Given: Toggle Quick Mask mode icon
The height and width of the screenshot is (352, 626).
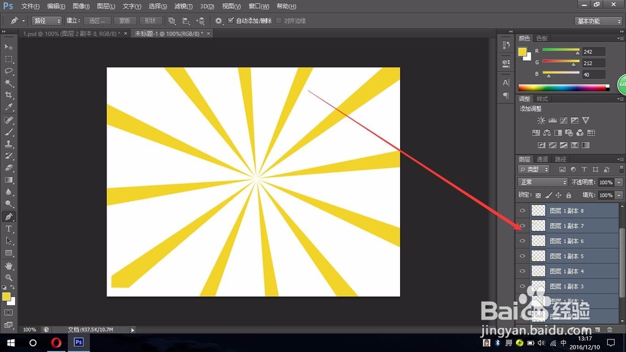Looking at the screenshot, I should [8, 313].
